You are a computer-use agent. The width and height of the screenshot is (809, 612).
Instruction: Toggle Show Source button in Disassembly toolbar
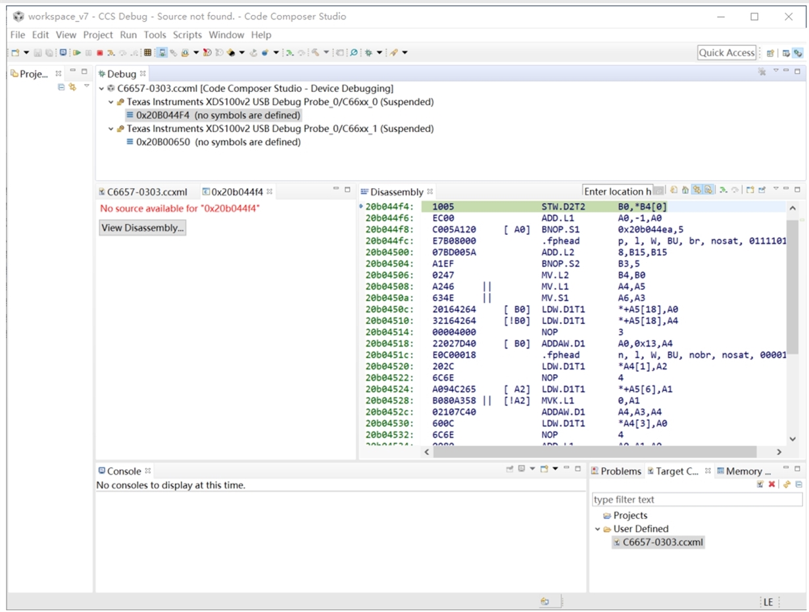point(708,190)
